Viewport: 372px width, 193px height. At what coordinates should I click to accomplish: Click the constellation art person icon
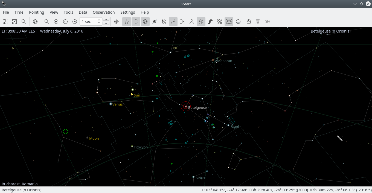click(192, 22)
